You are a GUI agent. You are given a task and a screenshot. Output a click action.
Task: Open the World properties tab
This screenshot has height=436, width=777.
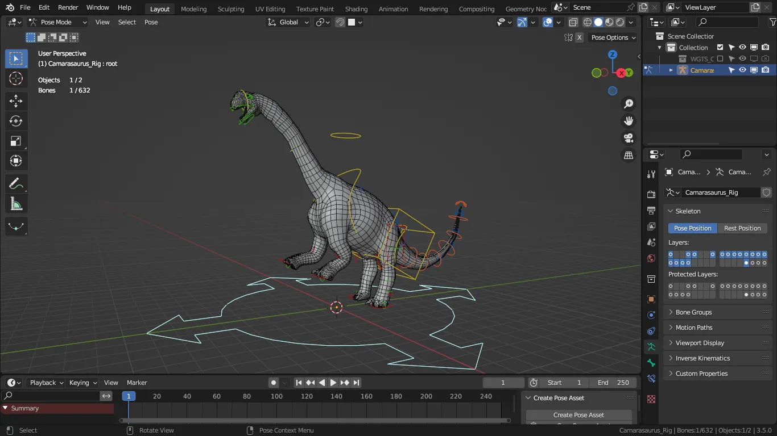pos(651,258)
